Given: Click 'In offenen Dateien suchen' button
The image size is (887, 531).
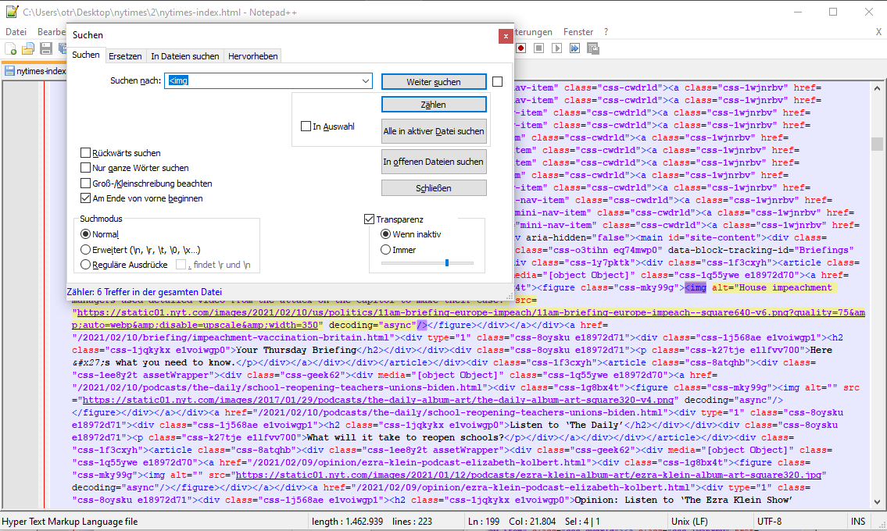Looking at the screenshot, I should click(x=433, y=162).
